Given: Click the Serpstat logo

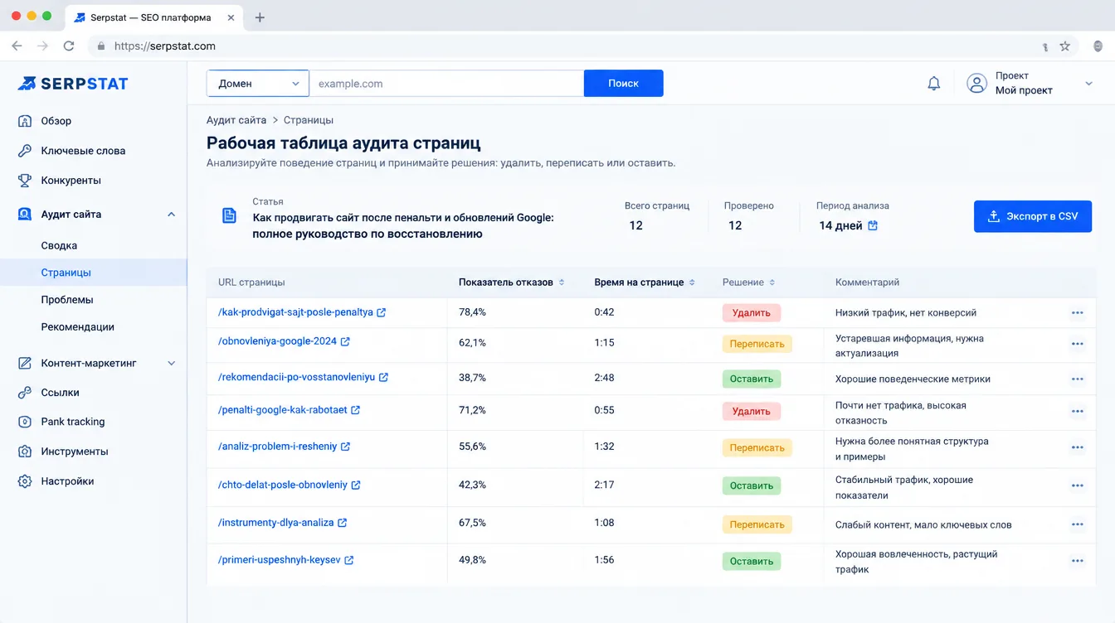Looking at the screenshot, I should 73,83.
